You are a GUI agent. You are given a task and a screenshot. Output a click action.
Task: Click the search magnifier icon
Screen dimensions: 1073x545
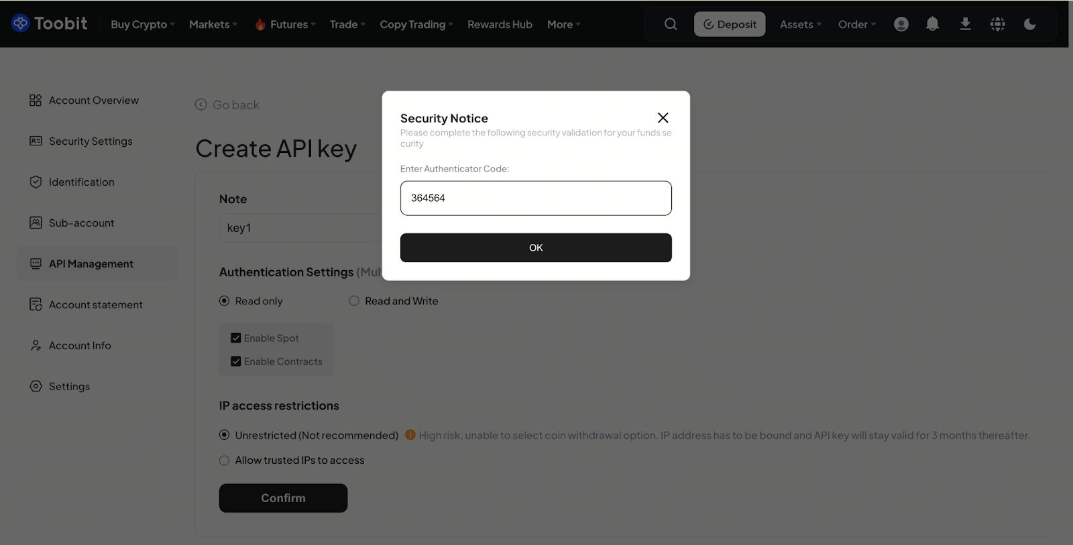671,24
